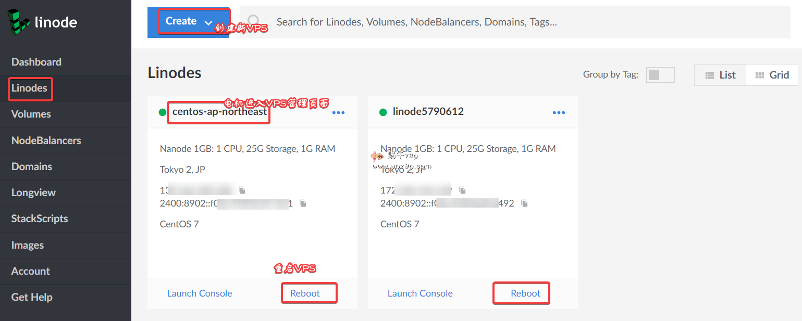Switch to List view

click(x=720, y=75)
